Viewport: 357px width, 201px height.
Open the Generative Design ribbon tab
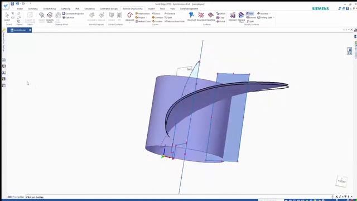[x=109, y=9]
